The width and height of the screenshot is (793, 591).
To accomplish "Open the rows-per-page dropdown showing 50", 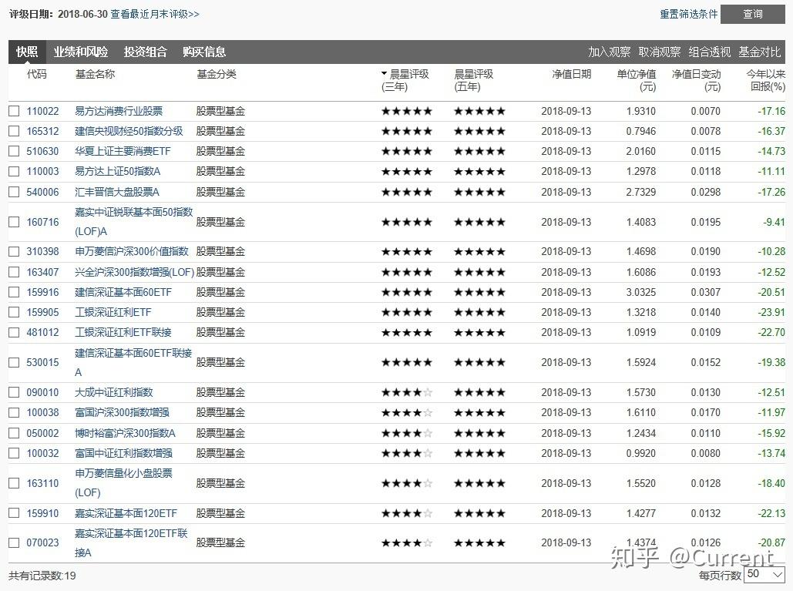I will [x=764, y=574].
